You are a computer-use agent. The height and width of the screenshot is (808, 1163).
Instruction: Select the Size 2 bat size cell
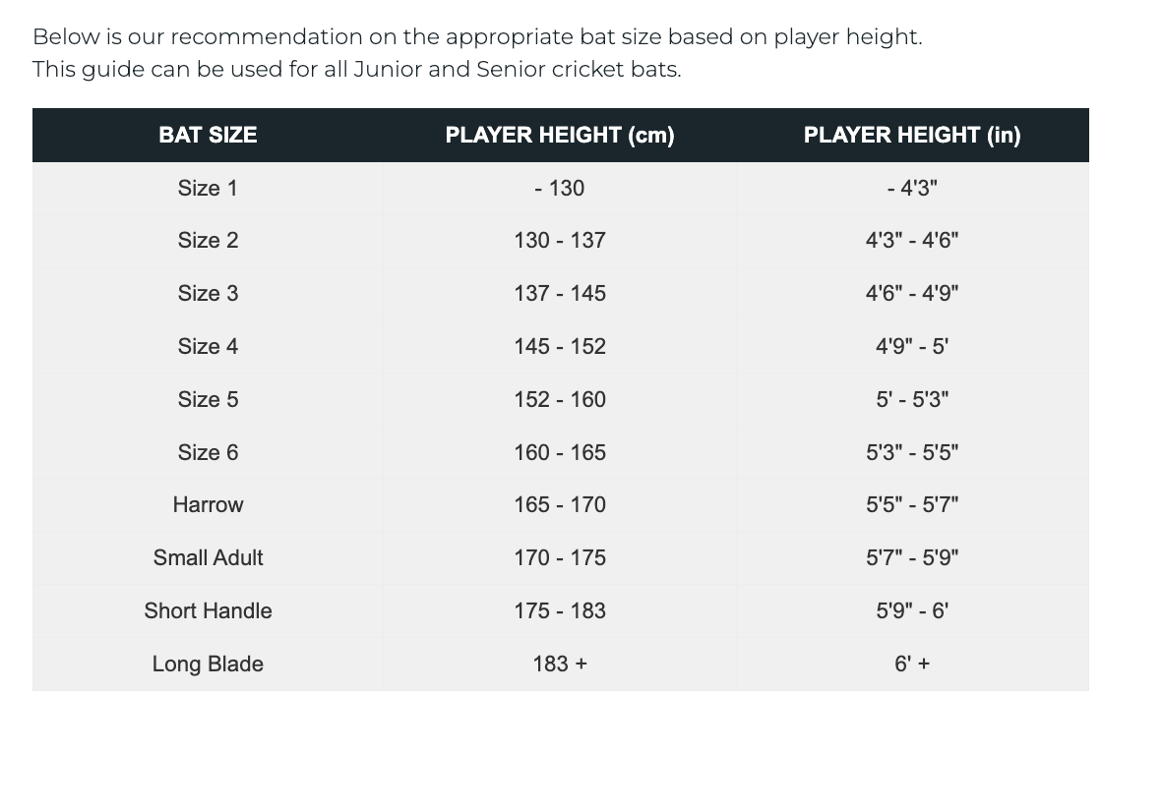pyautogui.click(x=208, y=241)
